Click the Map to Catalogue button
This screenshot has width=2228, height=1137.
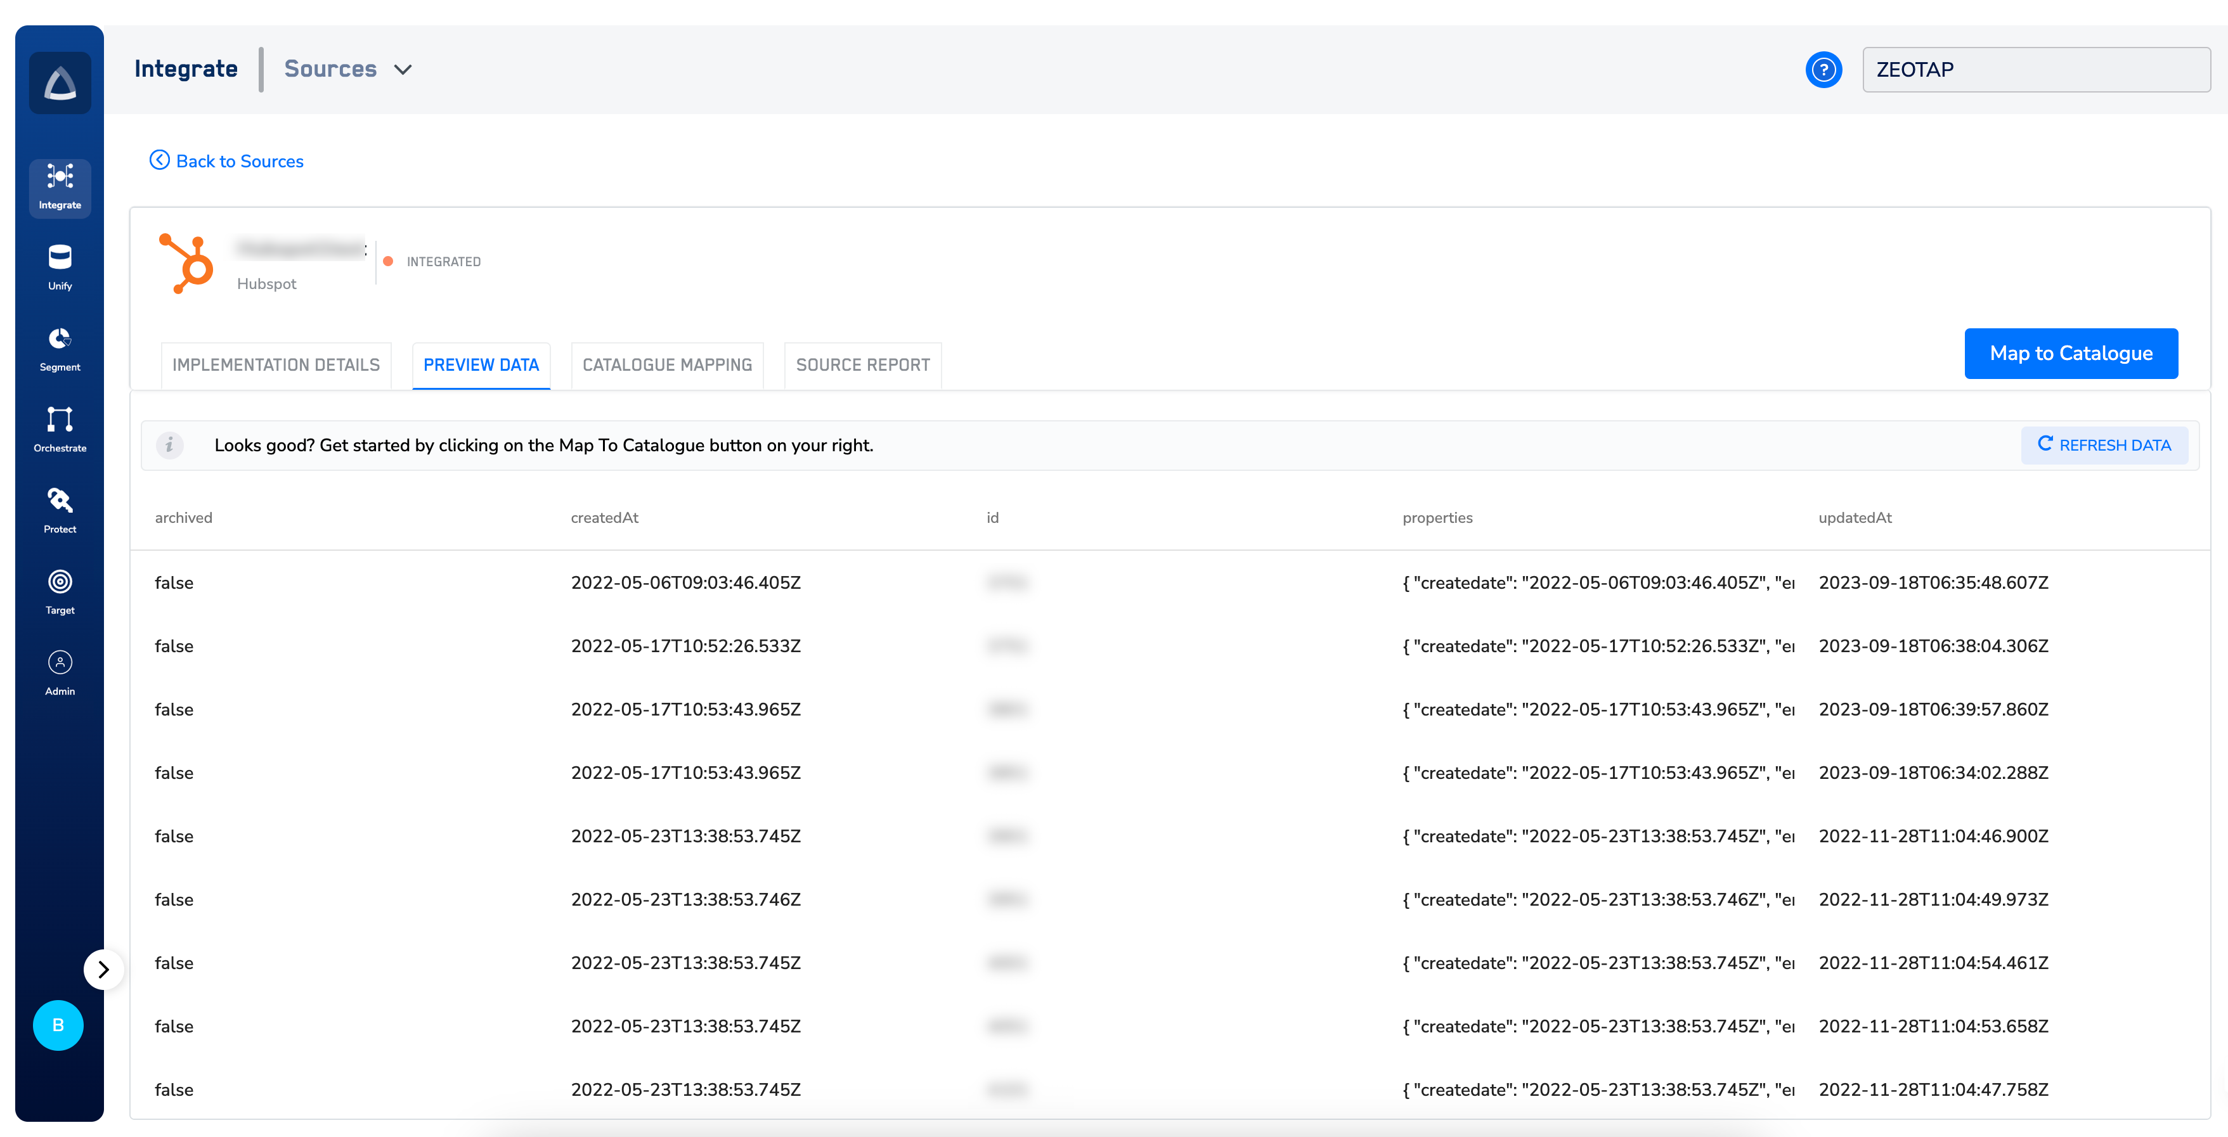tap(2069, 353)
